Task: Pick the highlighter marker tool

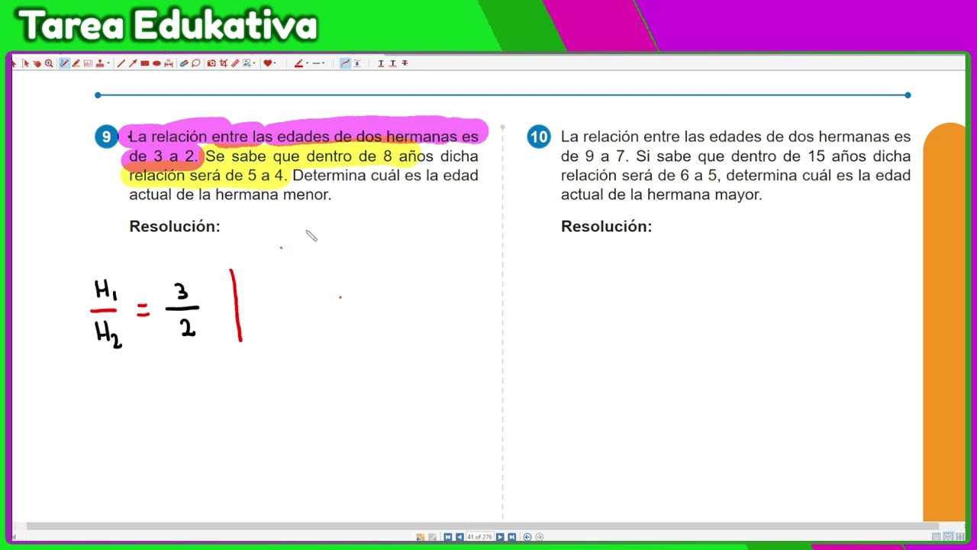Action: click(76, 63)
